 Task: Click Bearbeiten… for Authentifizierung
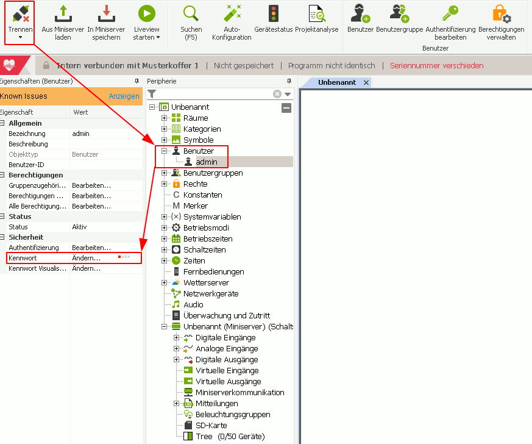[x=91, y=248]
